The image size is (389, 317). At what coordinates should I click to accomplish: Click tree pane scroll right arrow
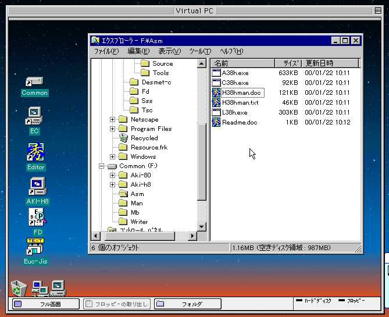(x=192, y=236)
